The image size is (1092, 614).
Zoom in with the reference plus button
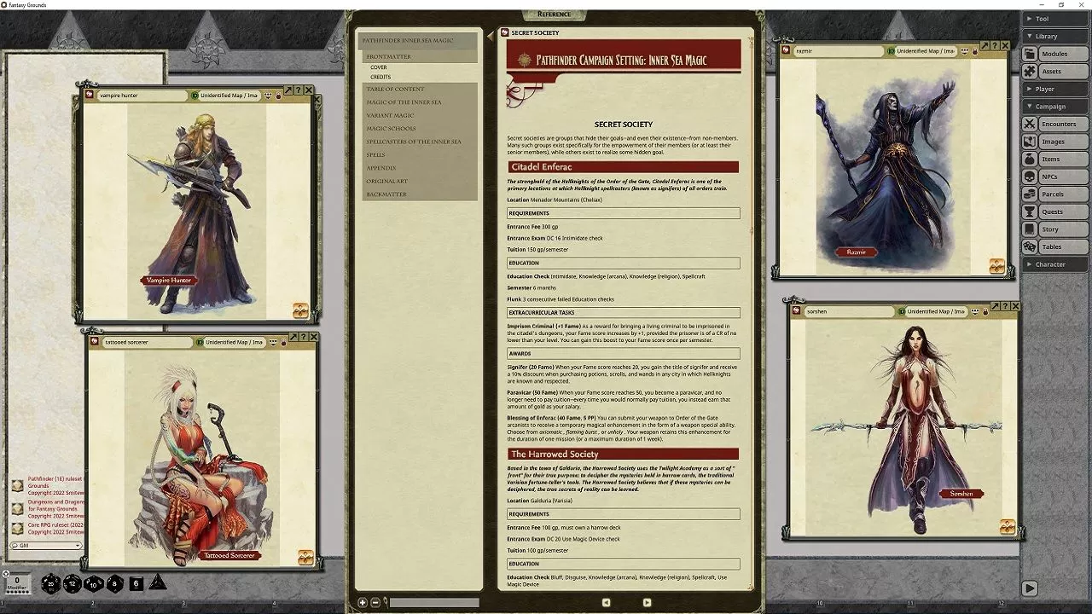[363, 602]
